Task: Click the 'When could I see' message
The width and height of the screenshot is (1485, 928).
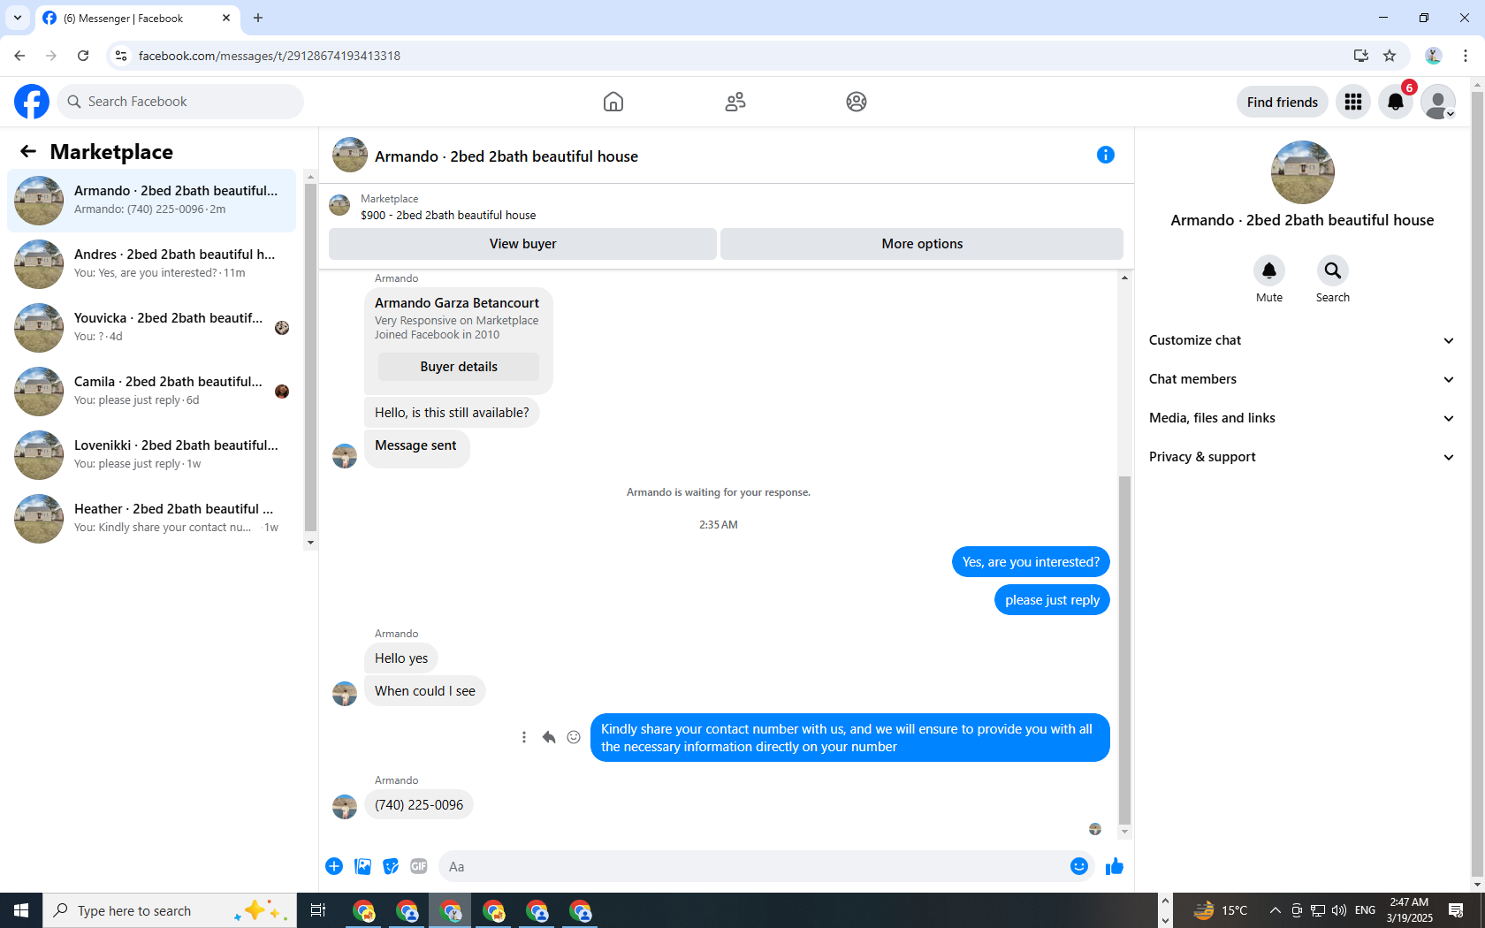Action: (x=425, y=691)
